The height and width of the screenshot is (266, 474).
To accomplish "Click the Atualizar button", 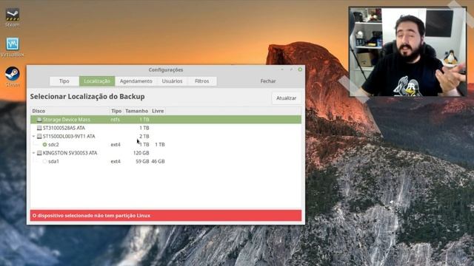I will point(287,98).
